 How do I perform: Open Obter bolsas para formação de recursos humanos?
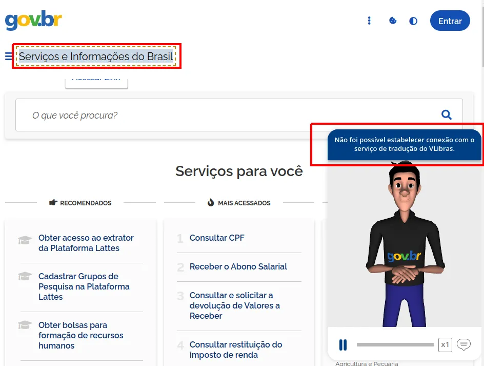[81, 335]
